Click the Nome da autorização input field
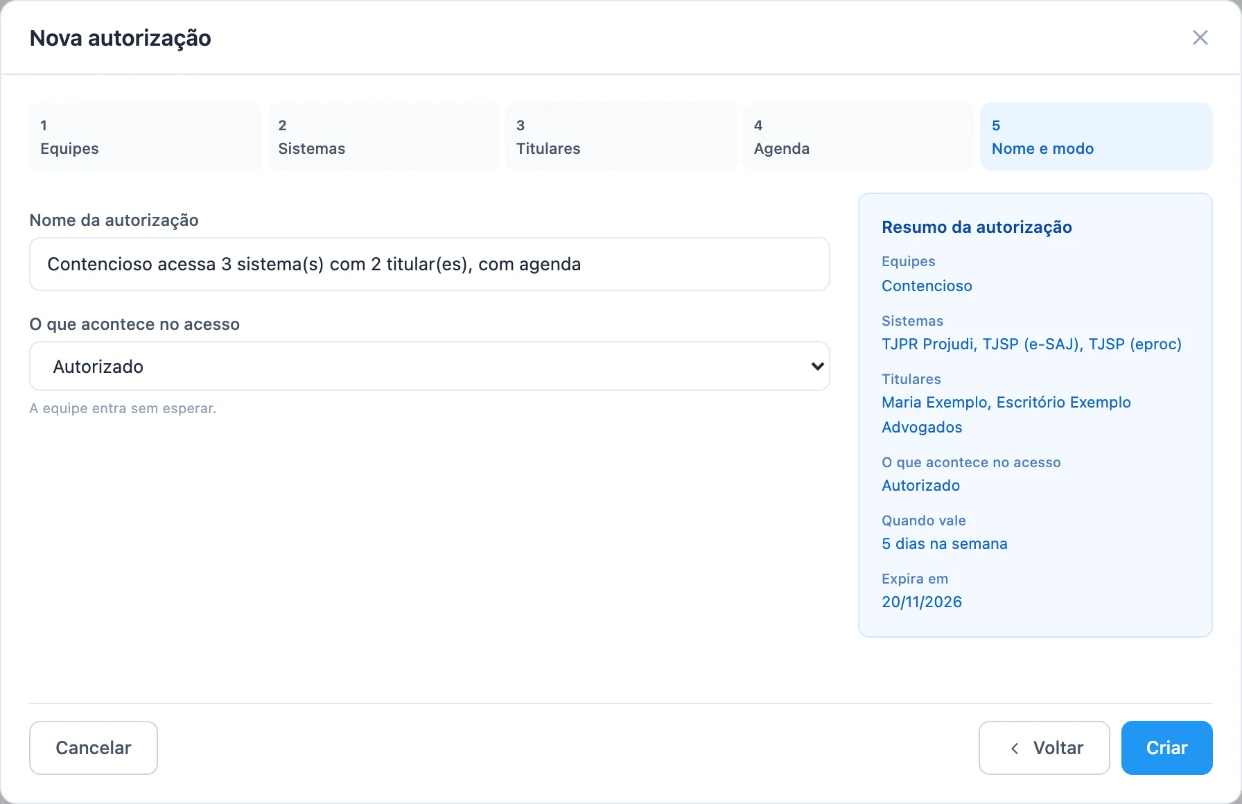The image size is (1242, 804). pyautogui.click(x=430, y=264)
